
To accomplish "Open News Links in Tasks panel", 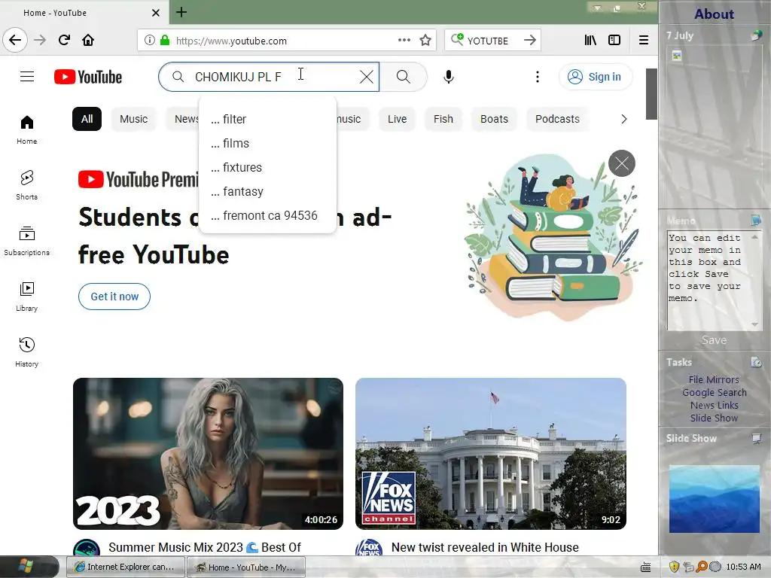I will tap(714, 405).
